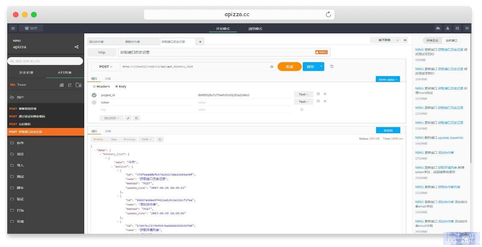Click the token value input field
The height and width of the screenshot is (247, 482).
245,102
